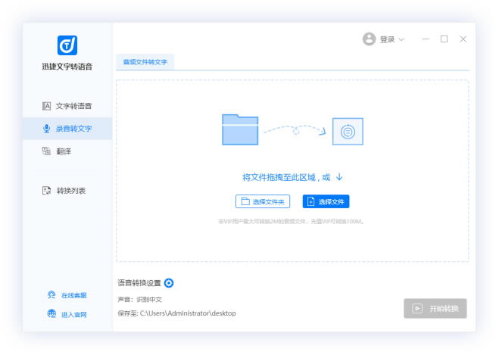Click the blue 选择文件 button
The width and height of the screenshot is (499, 355).
pos(326,201)
